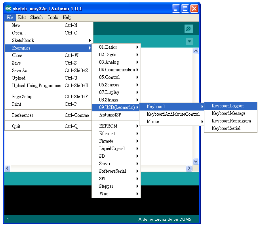The image size is (259, 229).
Task: Open the KeyboardSerial example
Action: pos(231,128)
